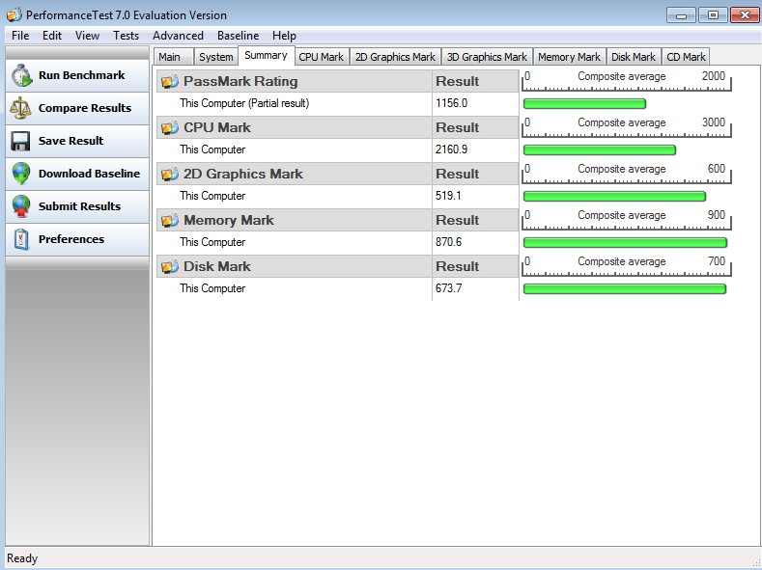Switch to the CPU Mark tab

322,57
